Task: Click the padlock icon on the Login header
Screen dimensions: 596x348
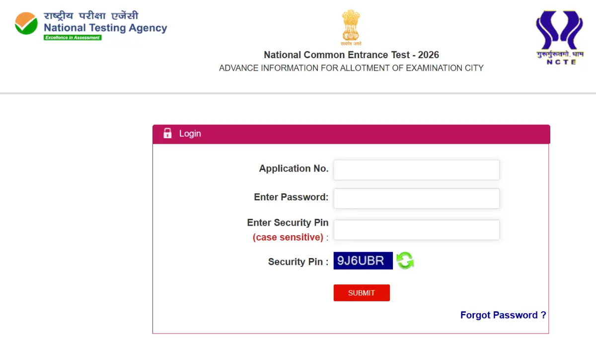Action: pyautogui.click(x=167, y=133)
